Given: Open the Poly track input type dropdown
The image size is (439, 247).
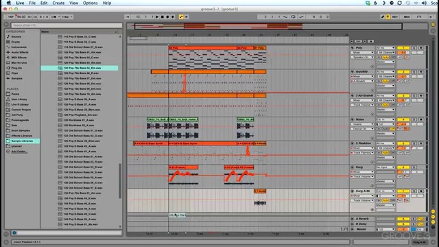Looking at the screenshot, I should click(x=385, y=48).
